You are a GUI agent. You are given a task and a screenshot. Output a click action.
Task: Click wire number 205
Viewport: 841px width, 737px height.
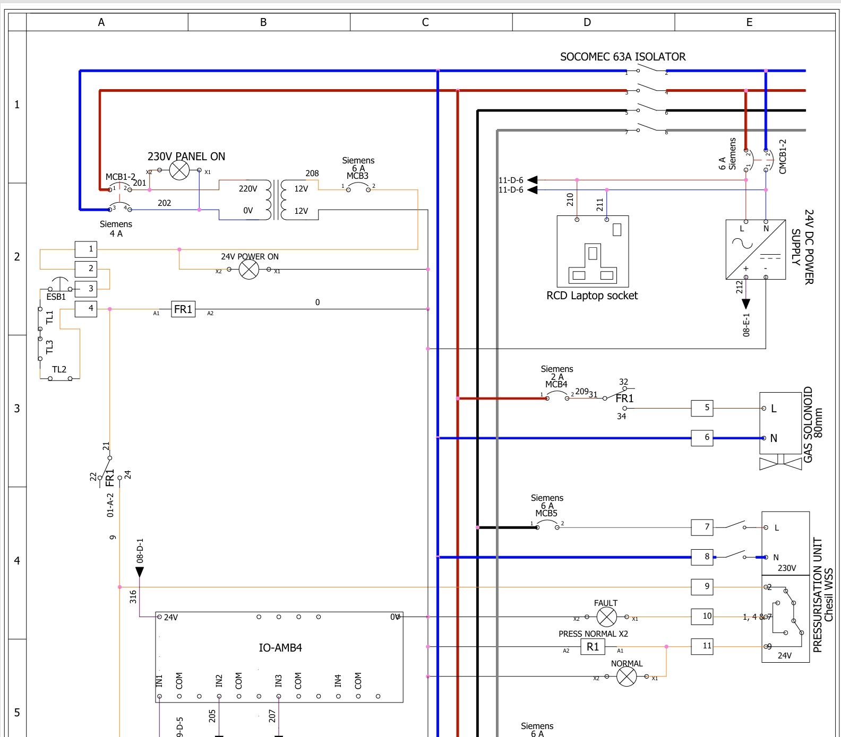point(212,716)
